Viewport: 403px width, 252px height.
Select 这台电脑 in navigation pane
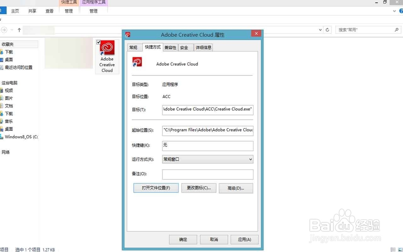click(x=10, y=83)
